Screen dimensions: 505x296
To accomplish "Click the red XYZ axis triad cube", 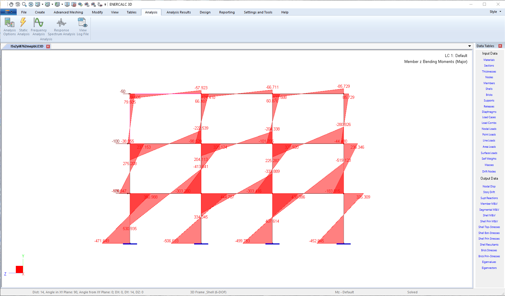I will [19, 269].
